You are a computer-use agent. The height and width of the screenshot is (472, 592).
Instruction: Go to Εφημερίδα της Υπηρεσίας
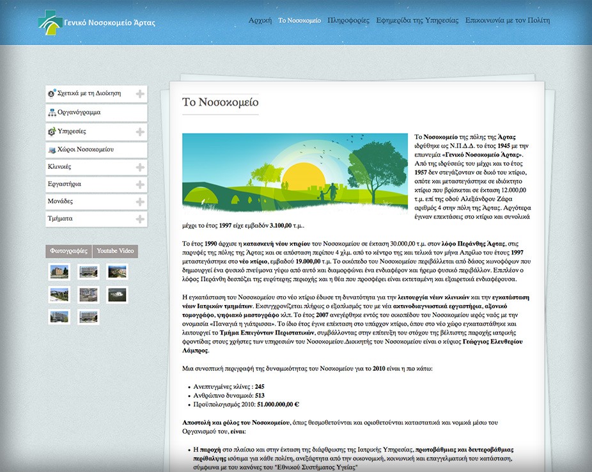click(417, 20)
